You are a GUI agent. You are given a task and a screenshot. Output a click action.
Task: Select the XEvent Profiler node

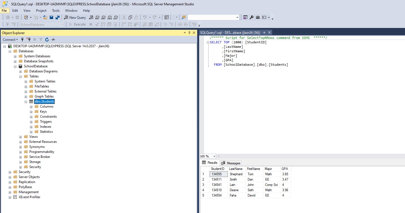[29, 197]
